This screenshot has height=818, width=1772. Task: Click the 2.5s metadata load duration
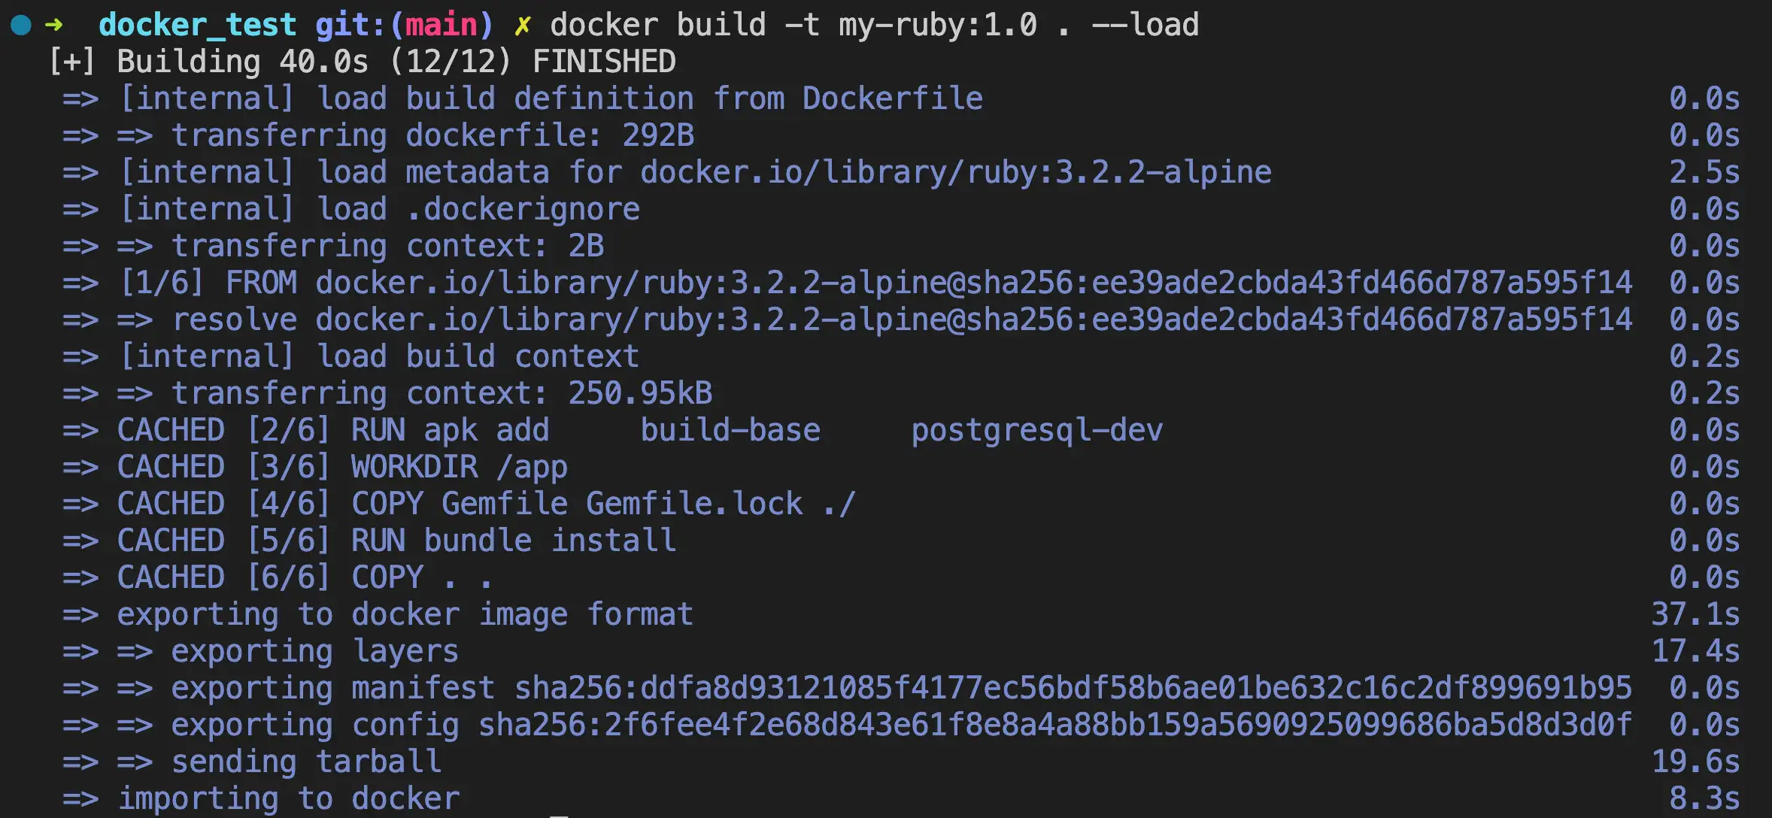coord(1704,173)
